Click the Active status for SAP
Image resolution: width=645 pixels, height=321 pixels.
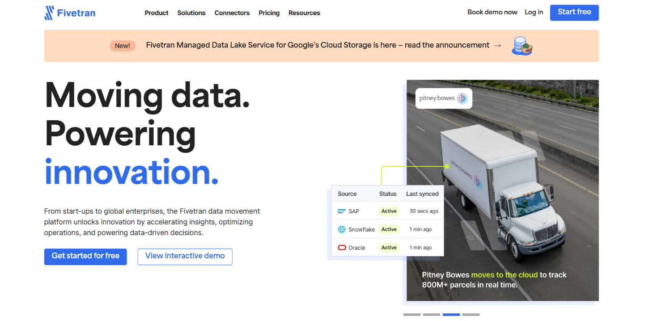pos(389,211)
